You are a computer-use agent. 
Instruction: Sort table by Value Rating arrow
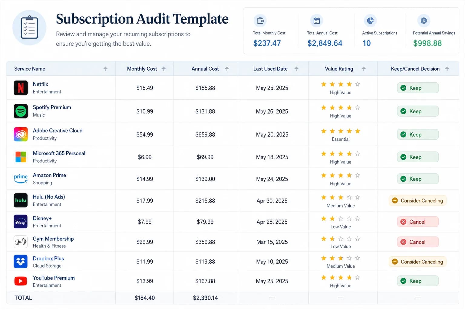pos(364,69)
